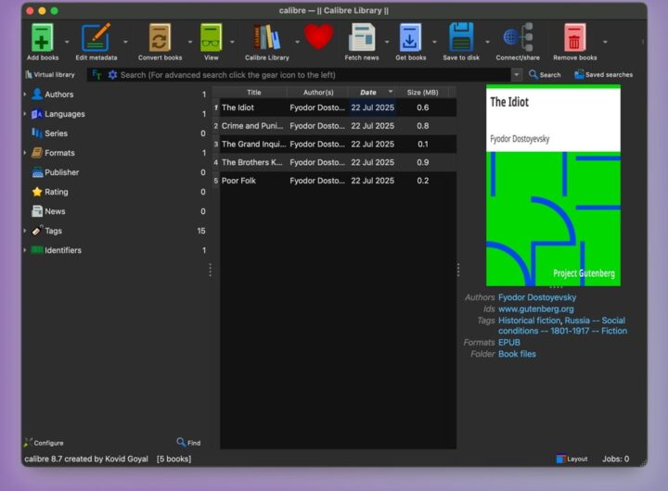
Task: Select the Tags category icon
Action: click(x=37, y=231)
